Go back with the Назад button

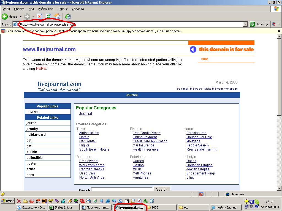tap(10, 16)
